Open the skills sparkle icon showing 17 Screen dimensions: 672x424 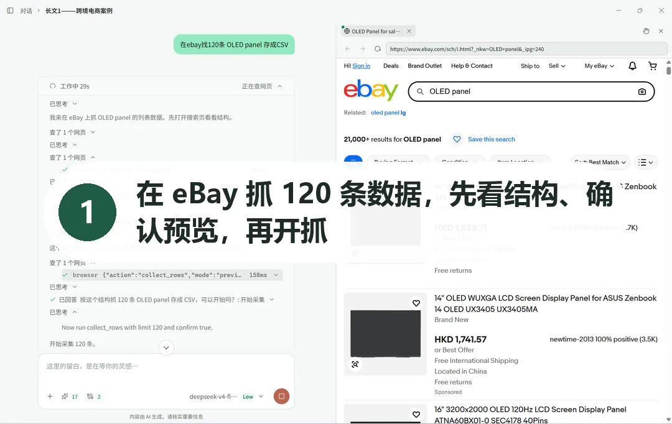point(70,397)
